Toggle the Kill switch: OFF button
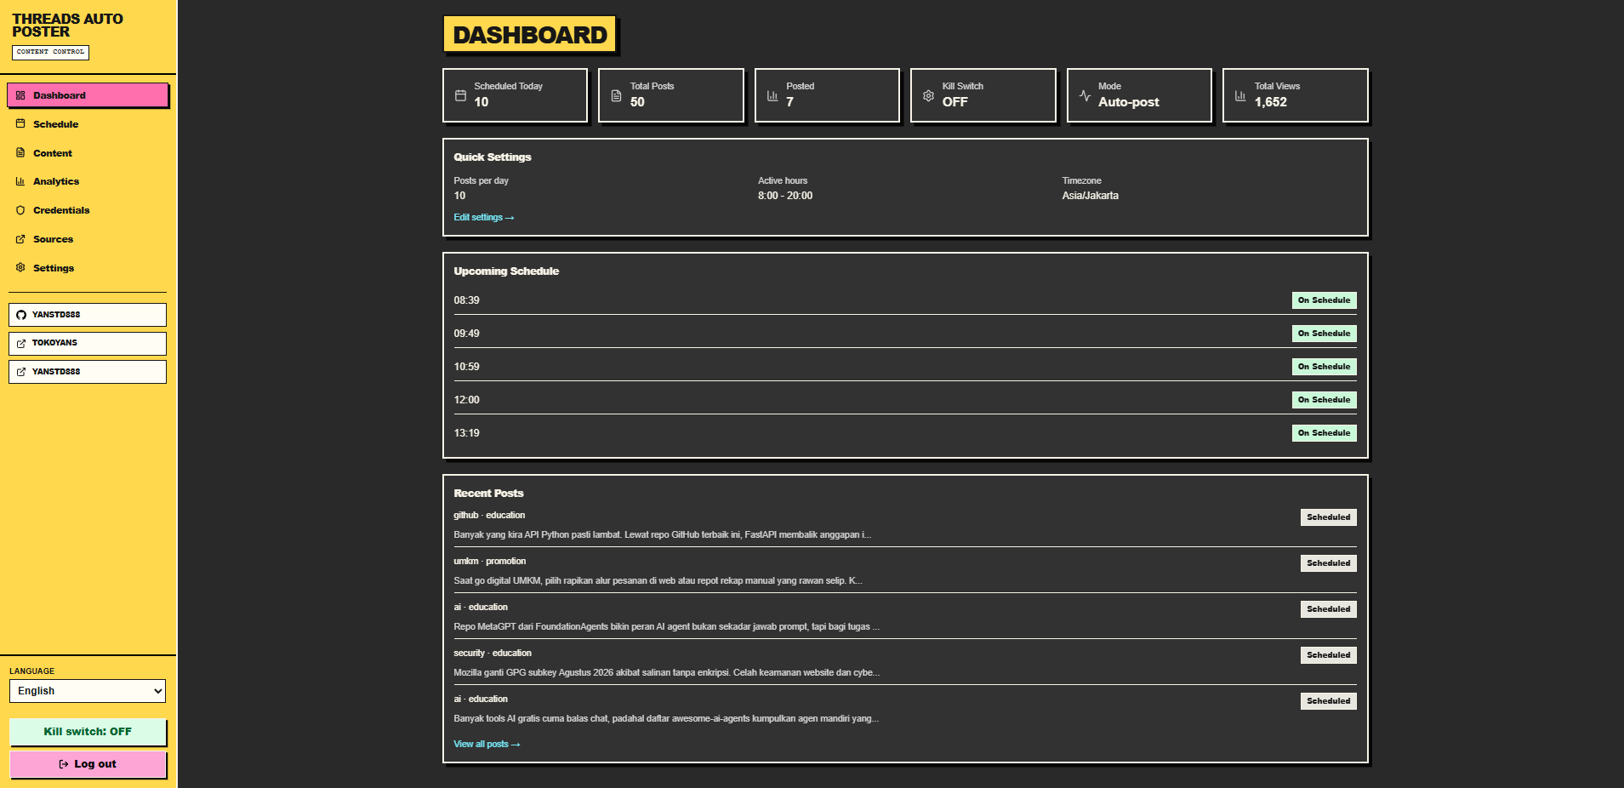1624x788 pixels. [x=88, y=732]
